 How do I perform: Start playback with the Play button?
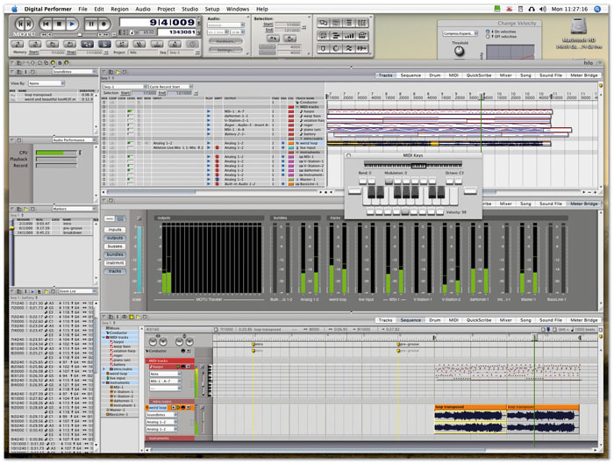pyautogui.click(x=72, y=24)
